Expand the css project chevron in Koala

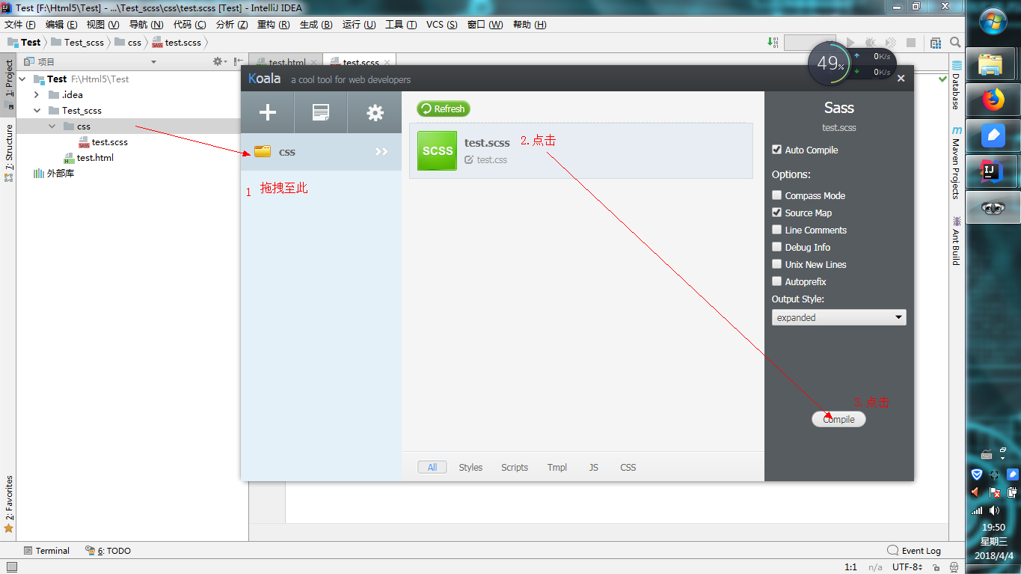point(381,152)
